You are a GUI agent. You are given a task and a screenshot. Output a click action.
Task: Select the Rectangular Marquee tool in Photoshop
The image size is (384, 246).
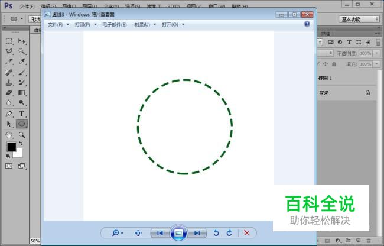click(9, 41)
